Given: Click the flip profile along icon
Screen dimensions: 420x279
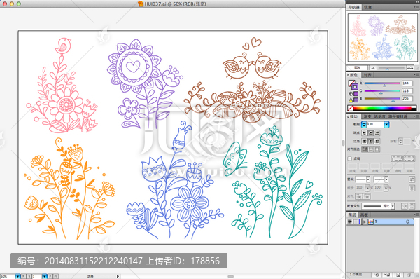Looking at the screenshot, I should click(404, 206).
